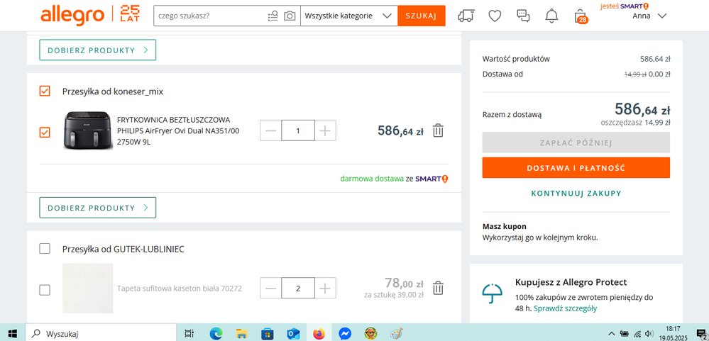Open Outlook from taskbar
This screenshot has width=709, height=341.
pos(293,334)
